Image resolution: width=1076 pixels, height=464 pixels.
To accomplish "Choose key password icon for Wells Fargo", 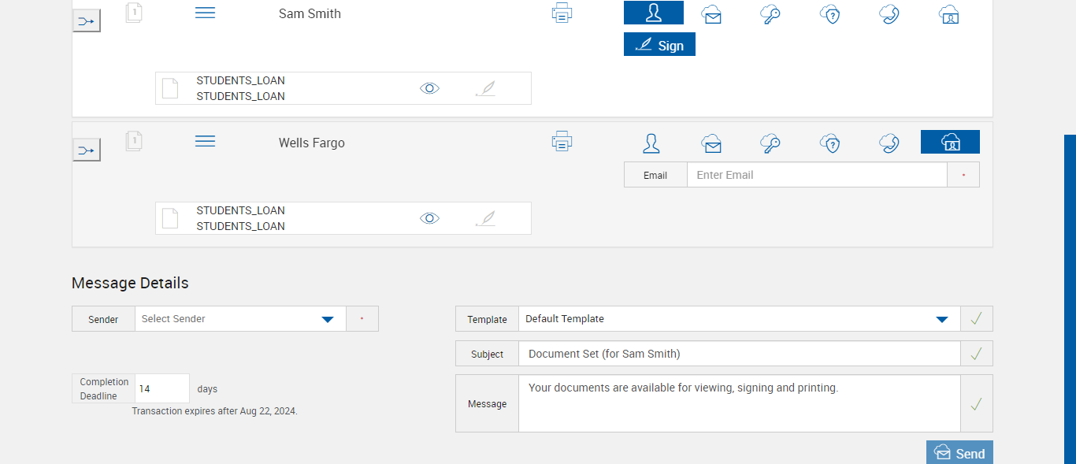I will click(x=770, y=143).
